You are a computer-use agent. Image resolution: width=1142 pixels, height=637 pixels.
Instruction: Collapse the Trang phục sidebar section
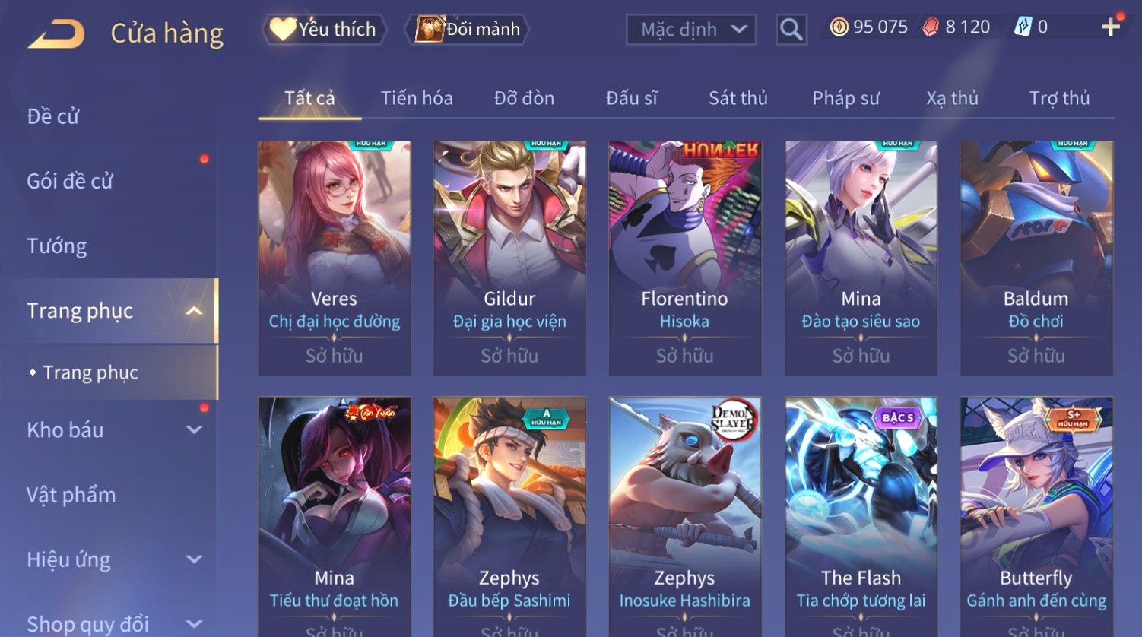[195, 311]
